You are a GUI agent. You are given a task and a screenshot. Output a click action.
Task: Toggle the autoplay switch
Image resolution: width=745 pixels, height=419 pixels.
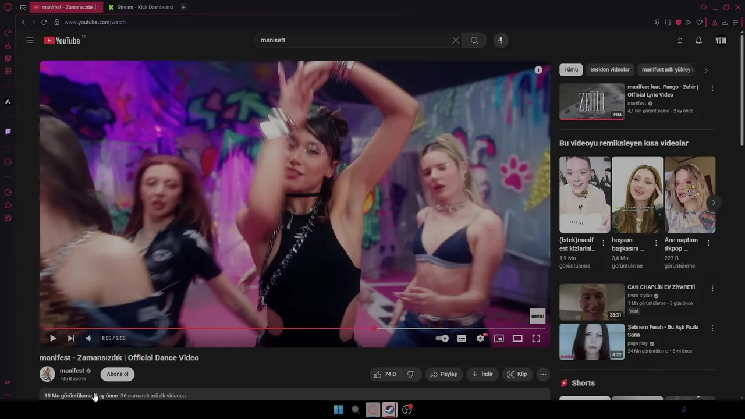(x=442, y=338)
